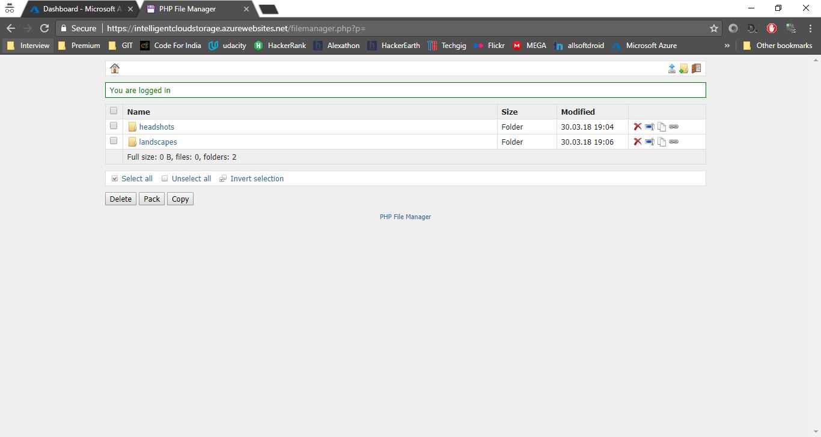Open the HackerEarth bookmark
821x437 pixels.
tap(394, 46)
